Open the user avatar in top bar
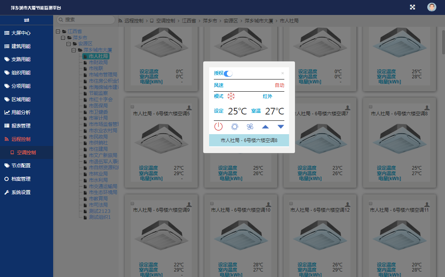The width and height of the screenshot is (445, 277). click(432, 7)
